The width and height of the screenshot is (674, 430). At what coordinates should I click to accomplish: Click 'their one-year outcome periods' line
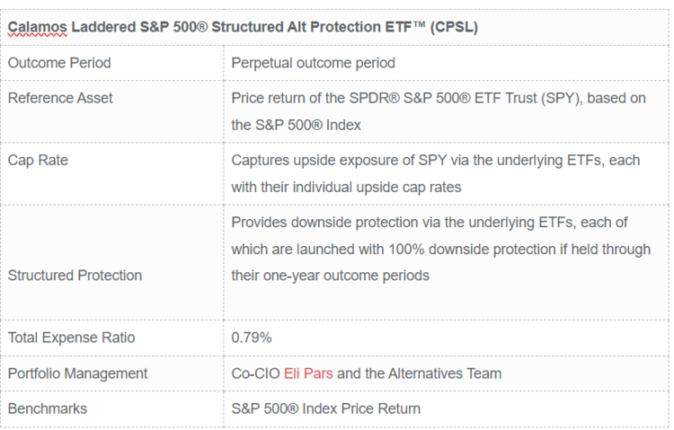pos(330,276)
